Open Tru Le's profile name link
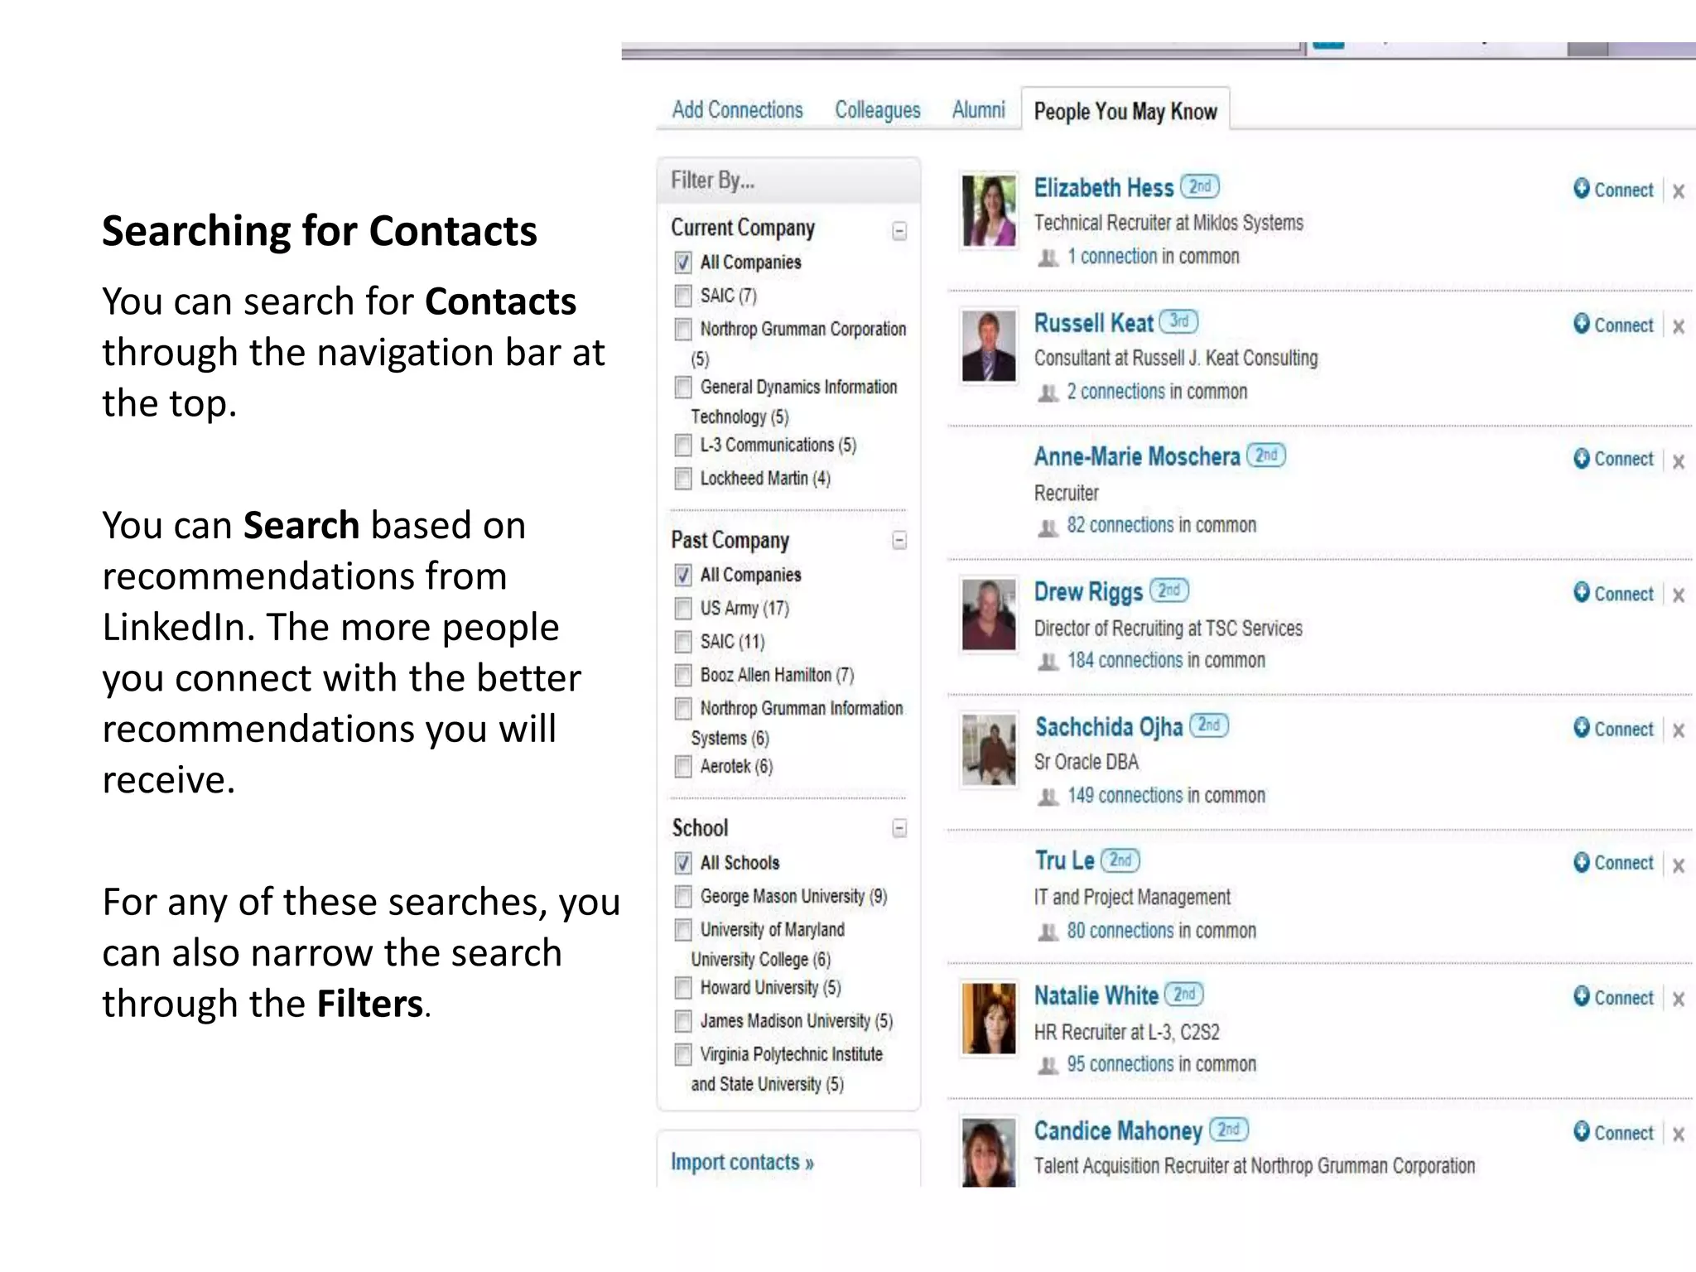The width and height of the screenshot is (1696, 1272). [x=1064, y=861]
